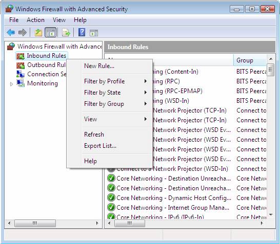Close the Windows Firewall window

pyautogui.click(x=268, y=9)
